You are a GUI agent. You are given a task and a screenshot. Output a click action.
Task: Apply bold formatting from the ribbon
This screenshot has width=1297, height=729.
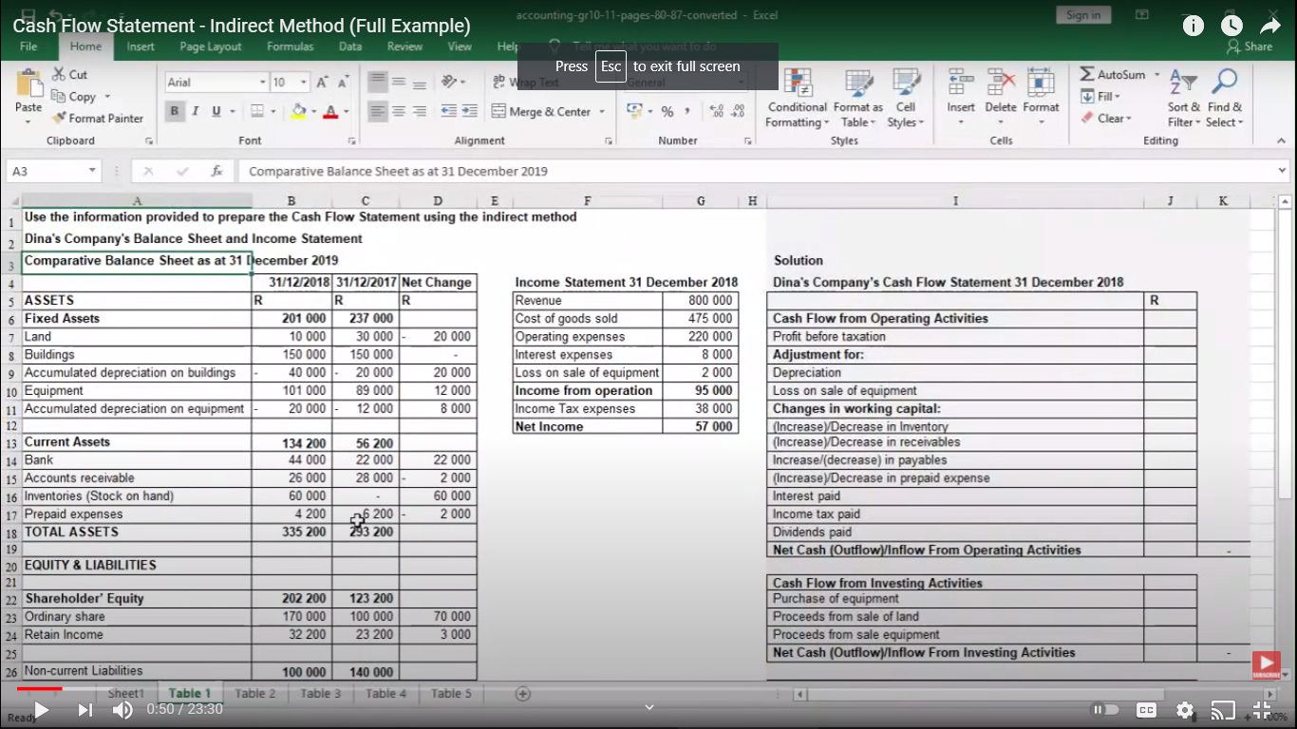click(x=174, y=111)
